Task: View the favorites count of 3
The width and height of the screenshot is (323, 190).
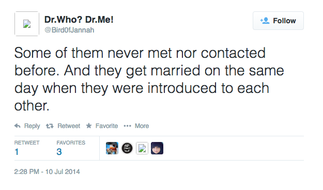Action: click(59, 152)
